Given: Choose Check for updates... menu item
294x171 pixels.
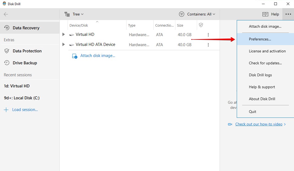Looking at the screenshot, I should (265, 63).
